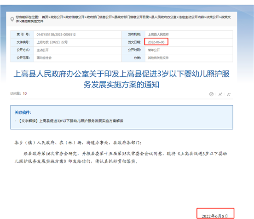Click the 发布机构 label cell
Viewport: 254px width, 219px height.
pos(133,35)
